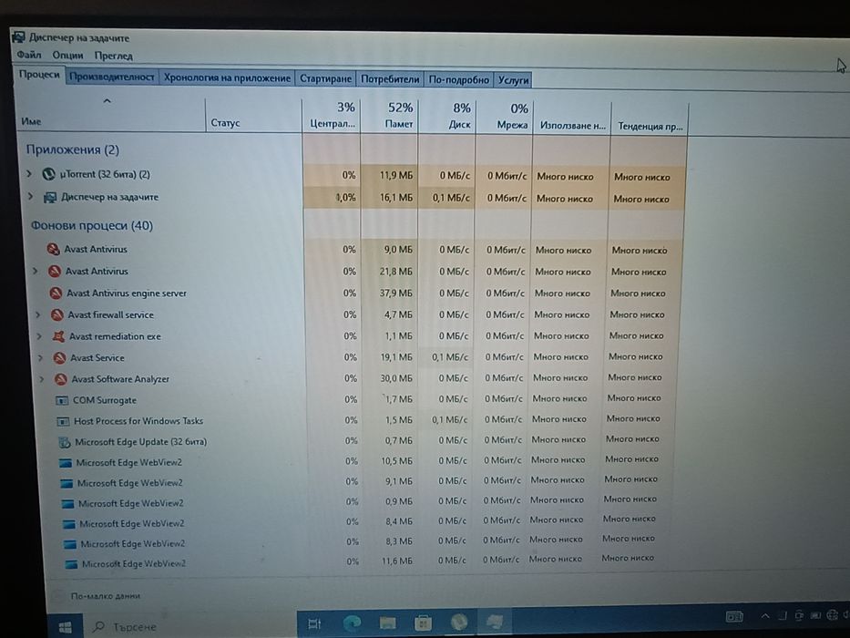Open the Файл menu
850x638 pixels.
click(x=29, y=55)
